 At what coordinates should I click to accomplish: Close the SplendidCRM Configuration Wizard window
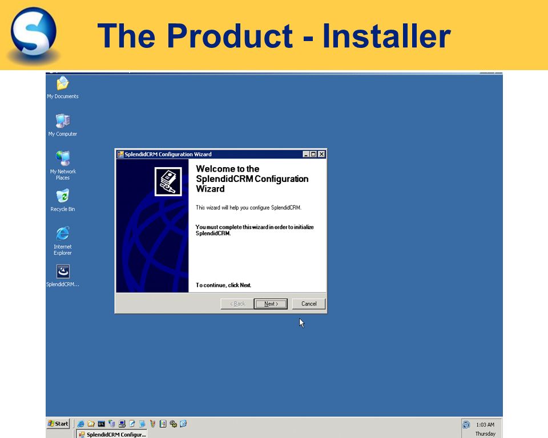(321, 154)
